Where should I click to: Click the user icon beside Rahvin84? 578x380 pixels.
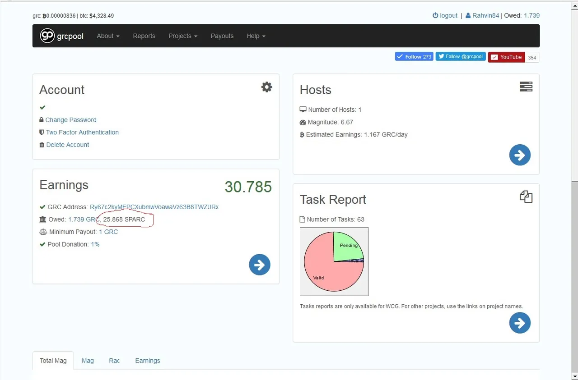(468, 15)
